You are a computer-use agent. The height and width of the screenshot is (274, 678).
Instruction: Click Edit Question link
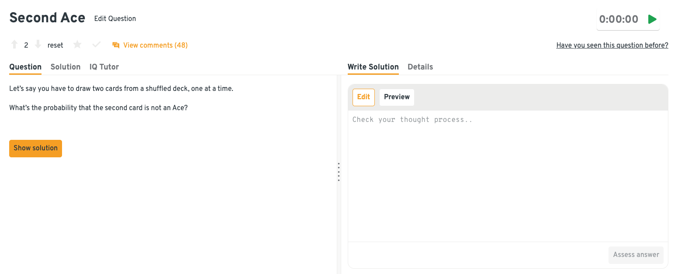pos(115,19)
